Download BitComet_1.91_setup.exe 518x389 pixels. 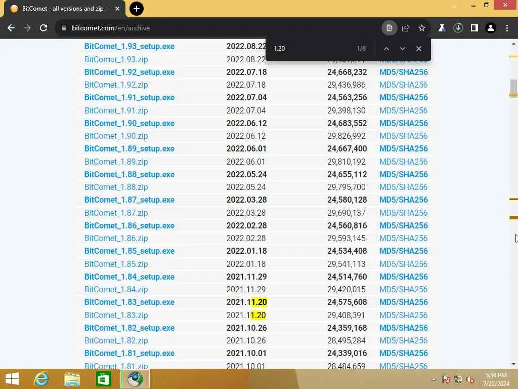pyautogui.click(x=129, y=98)
